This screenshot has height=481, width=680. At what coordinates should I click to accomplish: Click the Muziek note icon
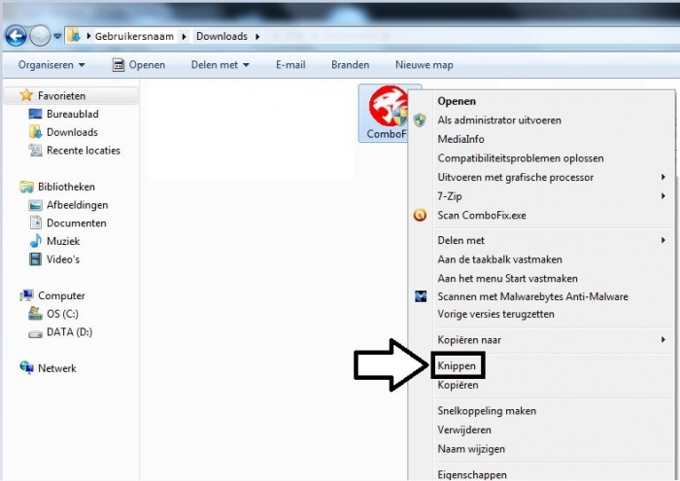pyautogui.click(x=36, y=241)
